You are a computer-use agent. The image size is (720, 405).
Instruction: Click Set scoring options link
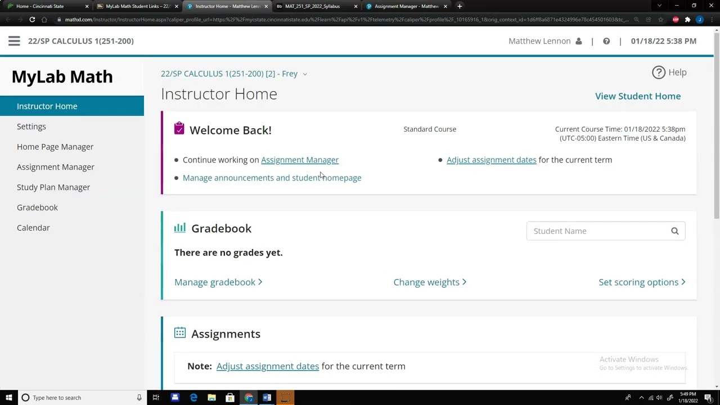pyautogui.click(x=642, y=282)
